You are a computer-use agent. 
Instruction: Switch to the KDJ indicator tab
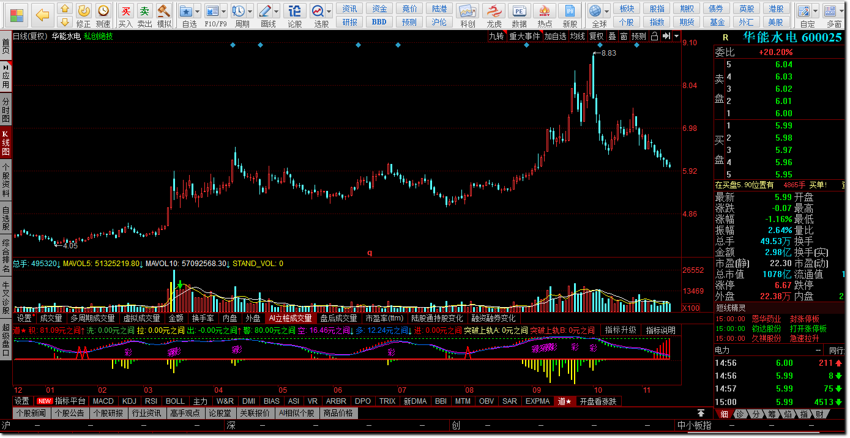pos(129,401)
